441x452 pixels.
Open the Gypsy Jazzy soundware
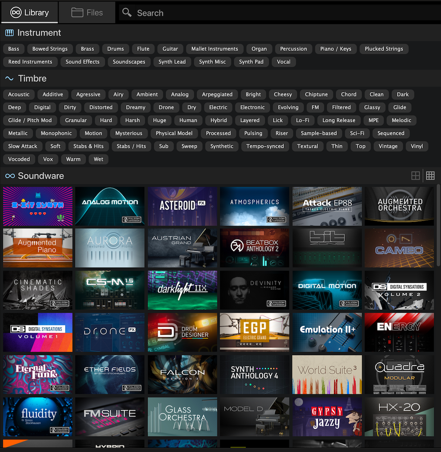click(x=327, y=417)
